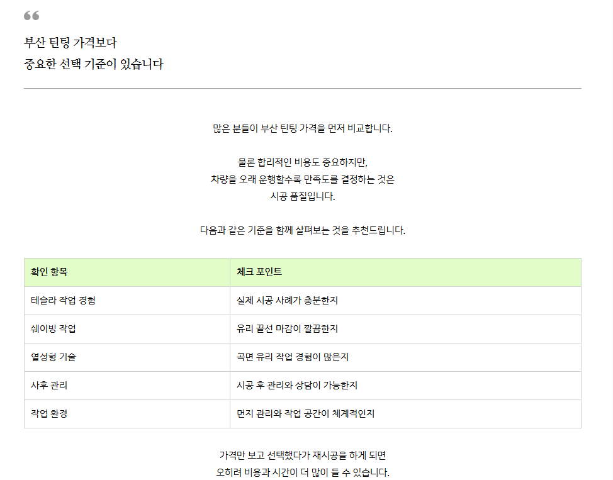613x480 pixels.
Task: Select the 사후 관리 cell
Action: [x=127, y=386]
